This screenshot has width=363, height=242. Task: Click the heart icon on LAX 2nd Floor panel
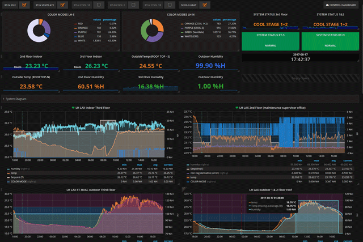click(237, 107)
